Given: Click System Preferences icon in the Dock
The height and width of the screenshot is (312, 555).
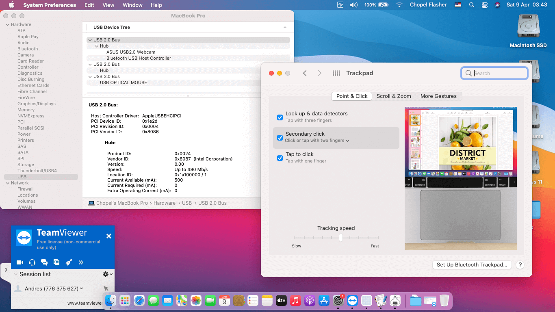Looking at the screenshot, I should click(x=338, y=301).
